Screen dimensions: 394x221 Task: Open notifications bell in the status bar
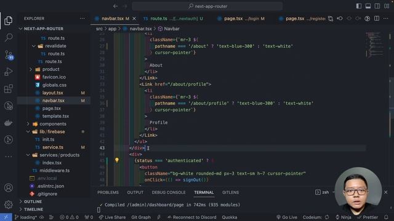(x=386, y=217)
